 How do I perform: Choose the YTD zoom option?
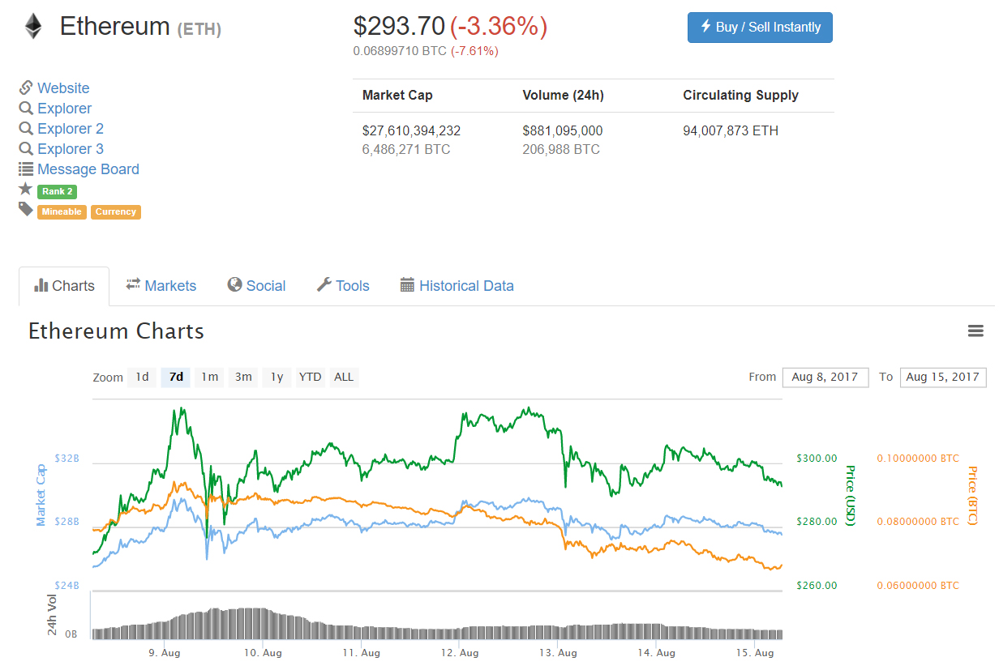(x=310, y=377)
